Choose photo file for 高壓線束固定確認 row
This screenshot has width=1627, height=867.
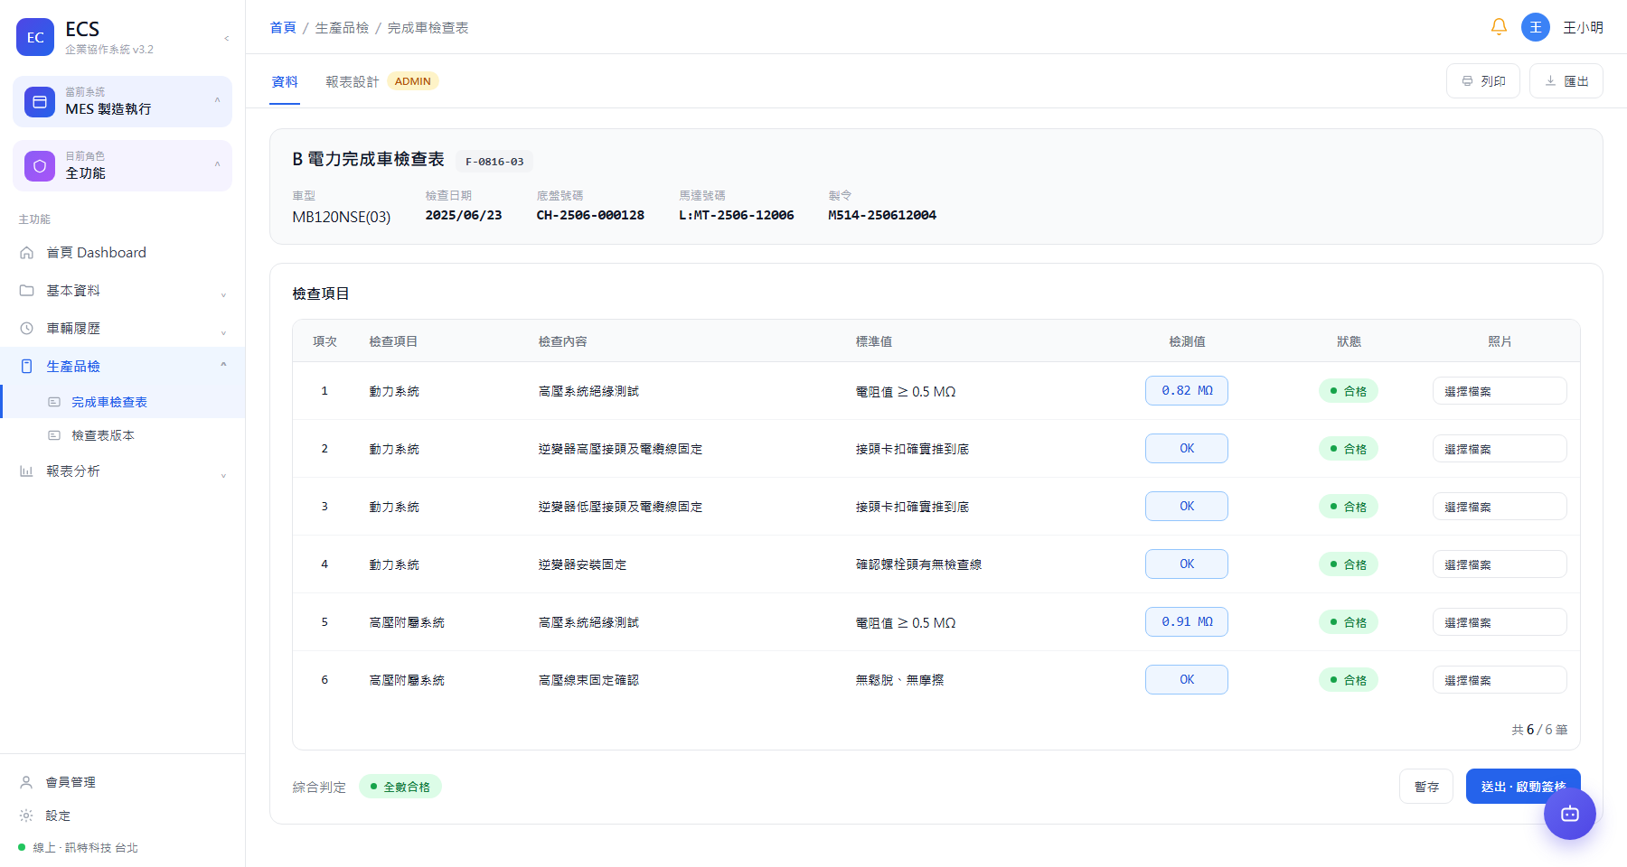[x=1500, y=680]
